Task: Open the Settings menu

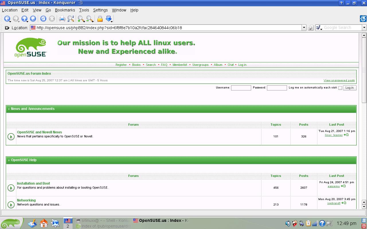Action: (x=100, y=10)
